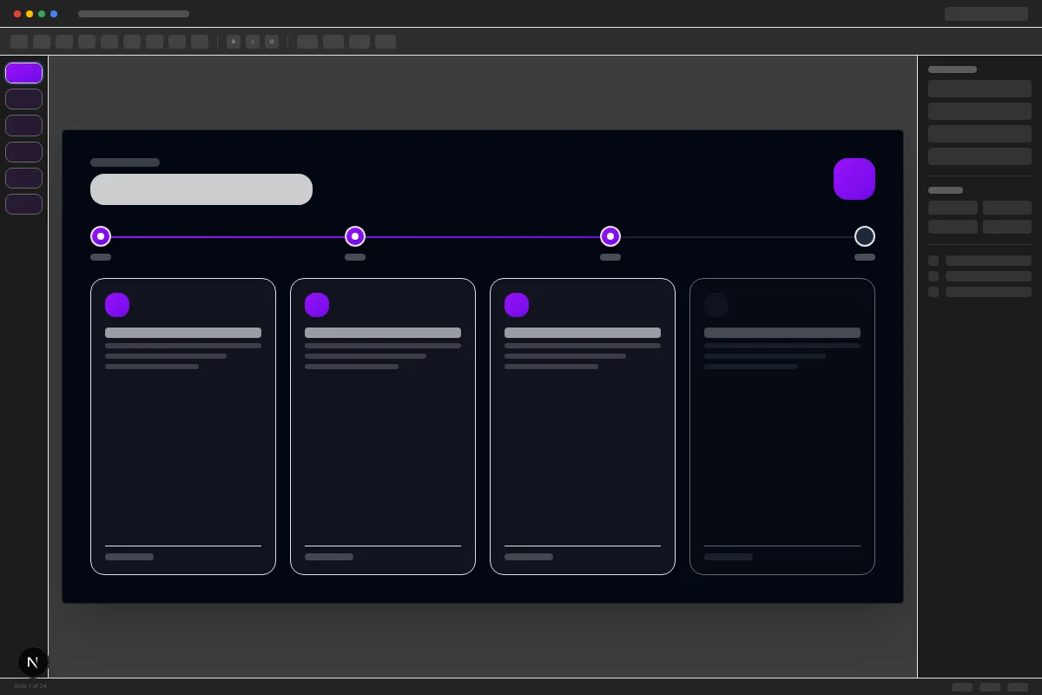1042x695 pixels.
Task: Click the title bar document name pill
Action: 134,14
